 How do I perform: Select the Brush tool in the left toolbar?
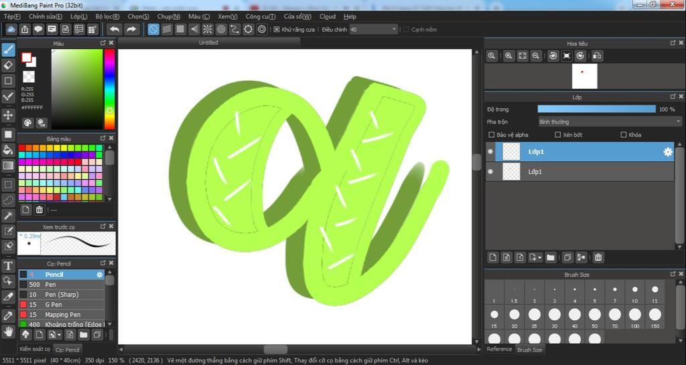tap(8, 49)
